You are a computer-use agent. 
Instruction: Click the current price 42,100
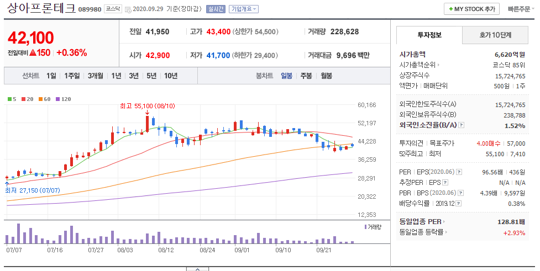(x=30, y=38)
